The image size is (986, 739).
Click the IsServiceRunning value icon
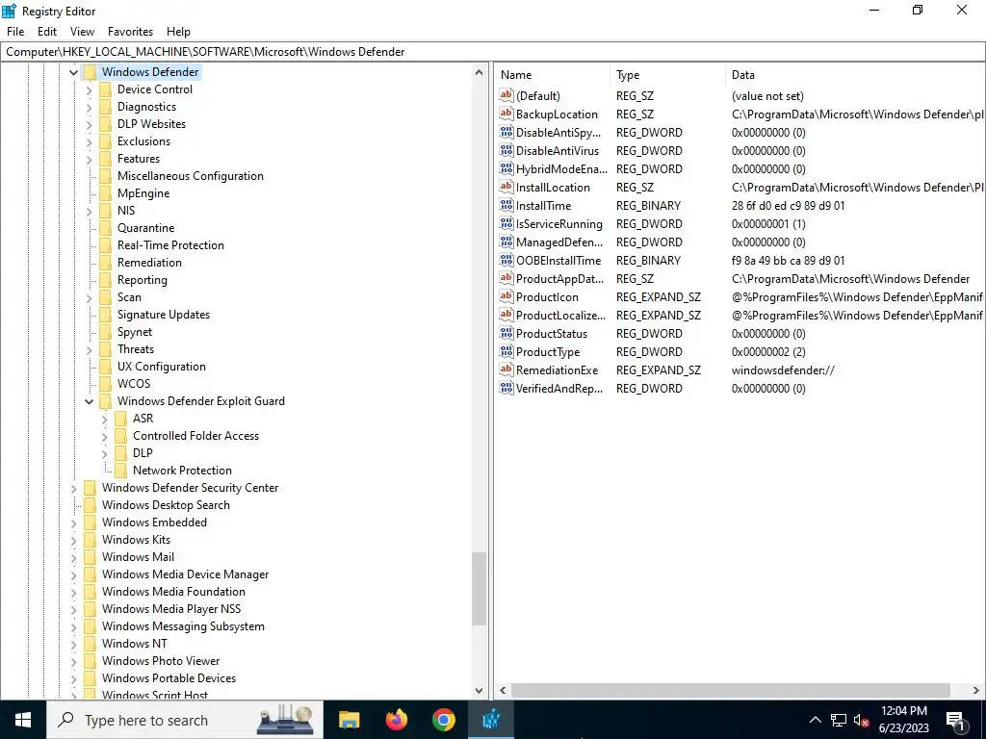pos(506,223)
